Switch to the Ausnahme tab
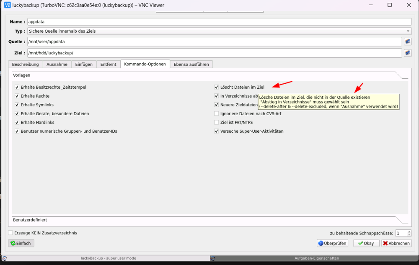419x265 pixels. click(x=57, y=64)
